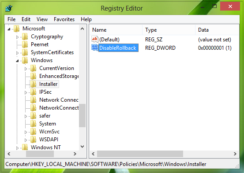Click tree pane scroll down arrow
This screenshot has width=244, height=173.
[83, 147]
